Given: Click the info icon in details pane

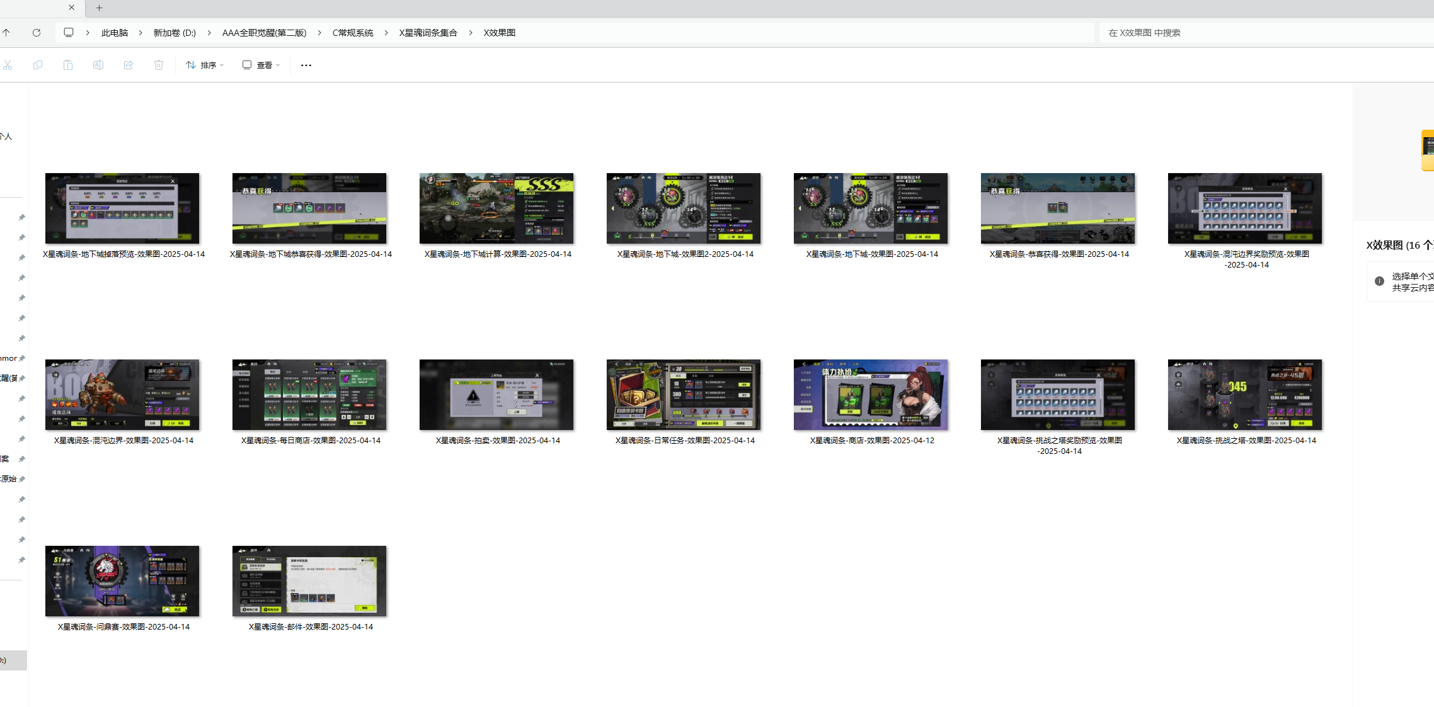Looking at the screenshot, I should click(x=1379, y=281).
